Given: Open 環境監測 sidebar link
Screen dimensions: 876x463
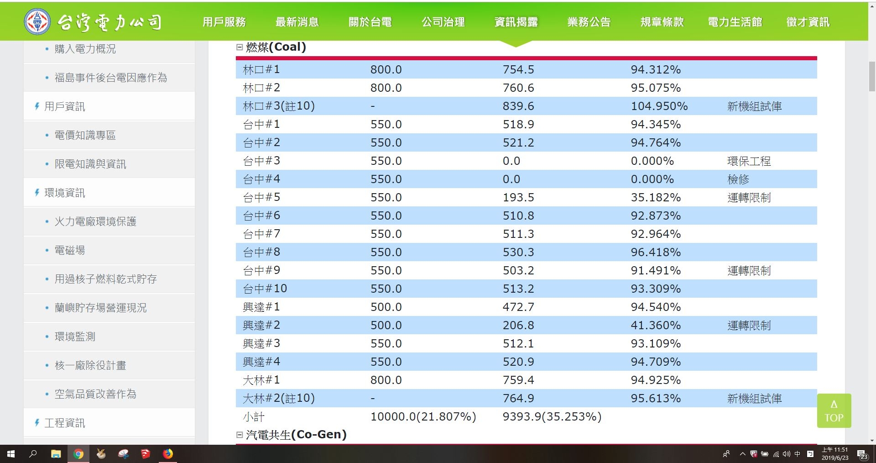Looking at the screenshot, I should click(75, 337).
